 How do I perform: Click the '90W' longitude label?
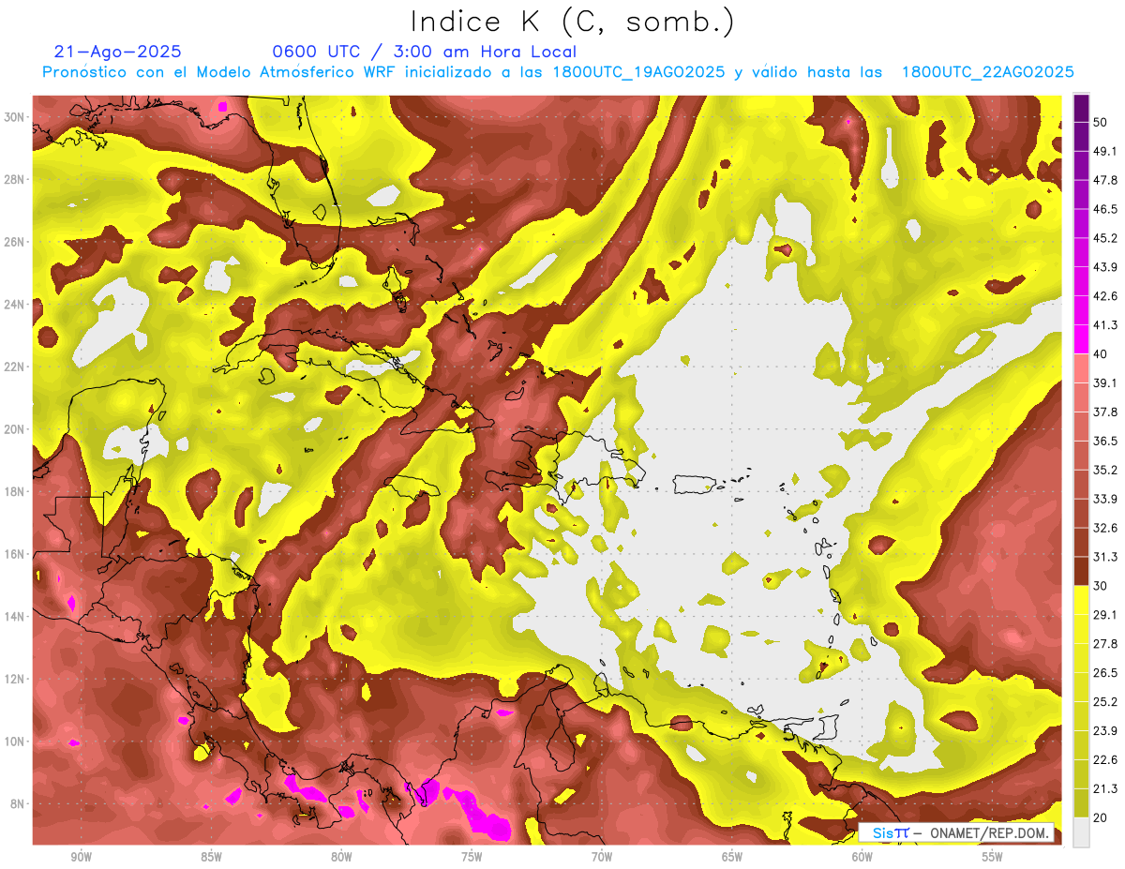pyautogui.click(x=81, y=856)
